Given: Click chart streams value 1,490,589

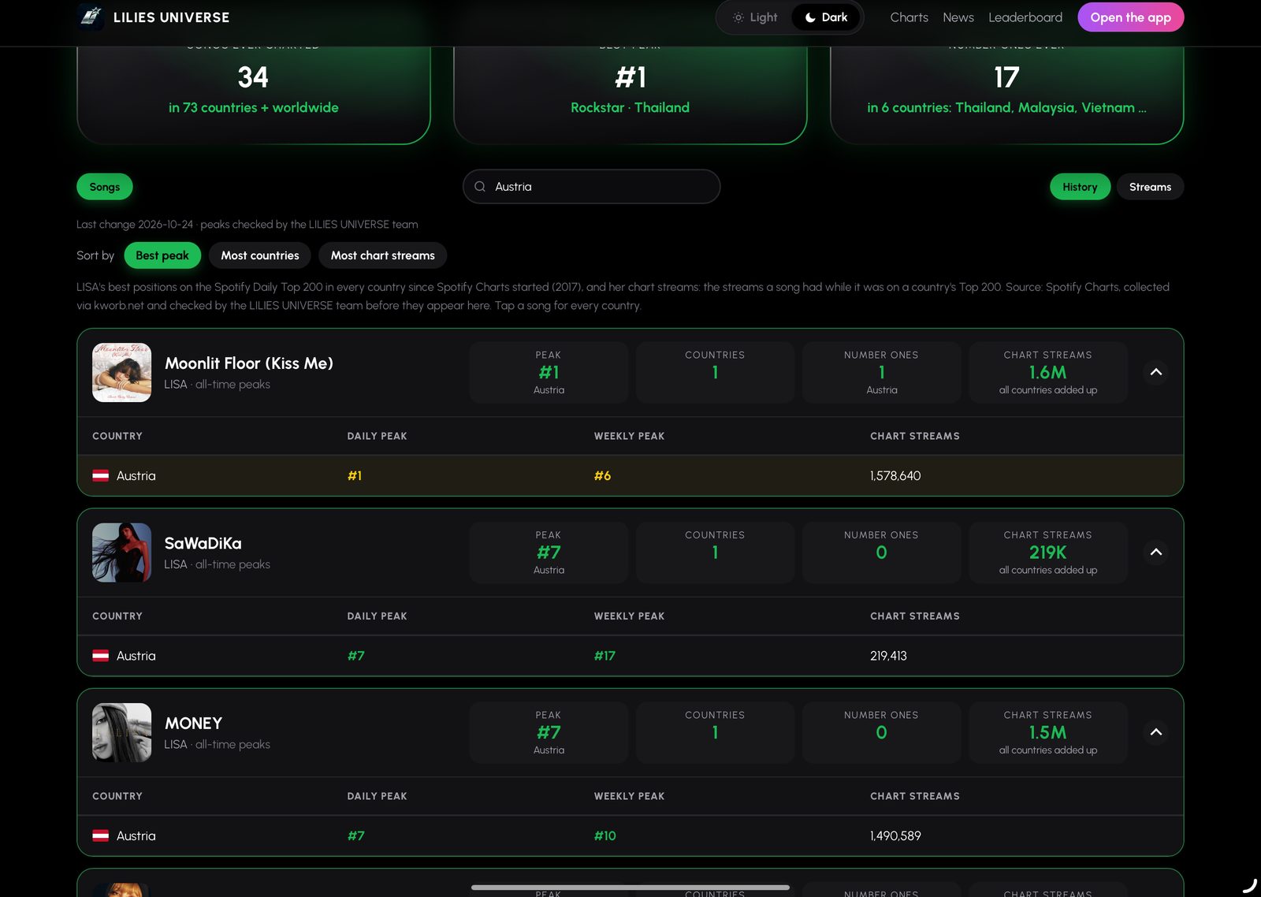Looking at the screenshot, I should coord(895,836).
